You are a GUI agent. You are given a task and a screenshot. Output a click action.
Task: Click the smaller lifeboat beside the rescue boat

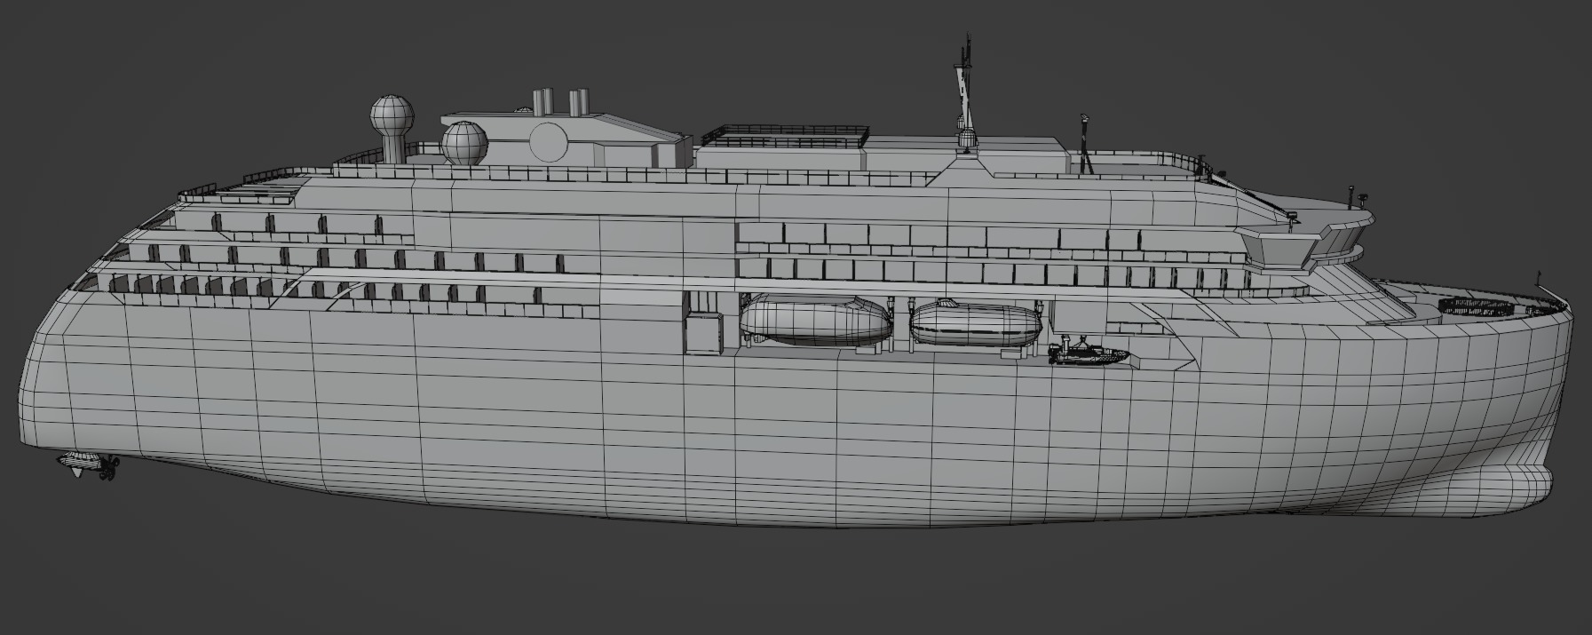pyautogui.click(x=976, y=322)
